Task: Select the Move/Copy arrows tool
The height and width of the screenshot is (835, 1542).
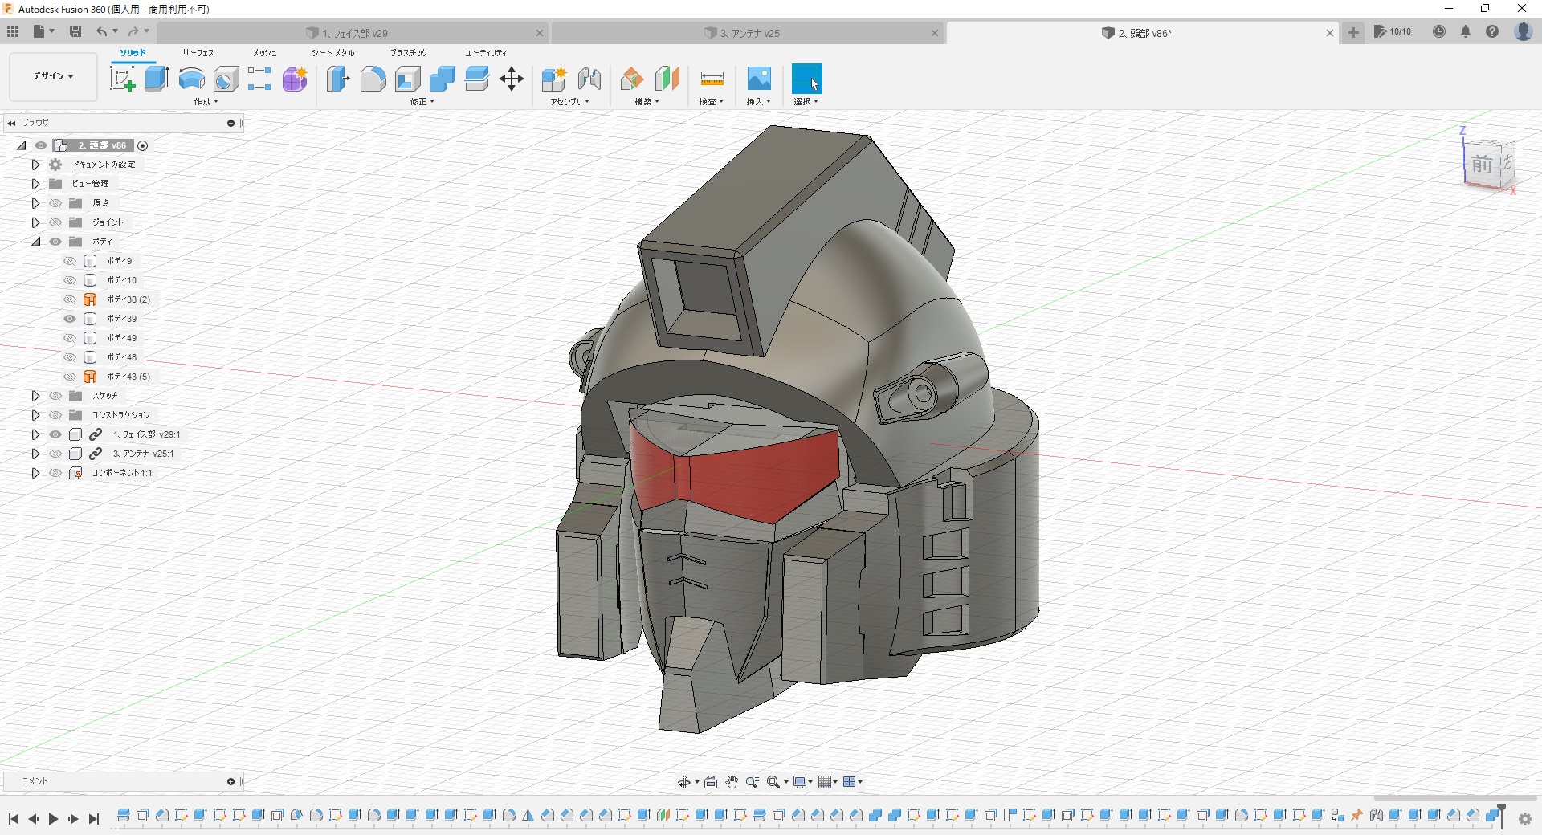Action: 511,79
